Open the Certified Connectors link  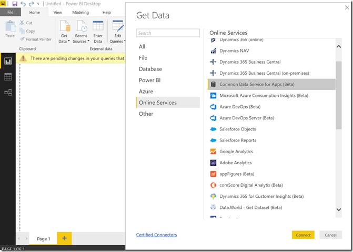[x=156, y=235]
